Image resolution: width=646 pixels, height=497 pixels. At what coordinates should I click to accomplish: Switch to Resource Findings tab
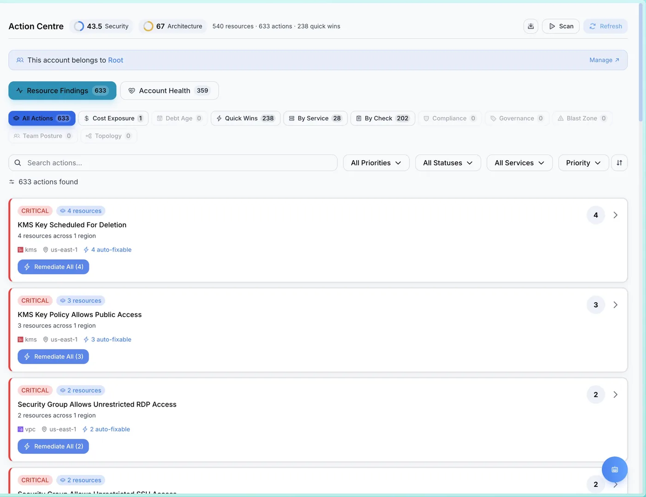[x=62, y=90]
